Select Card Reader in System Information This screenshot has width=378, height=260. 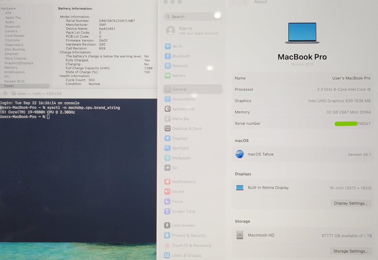pyautogui.click(x=15, y=36)
